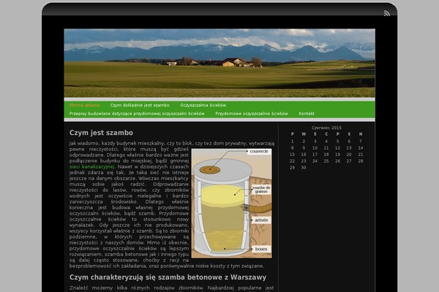Select day 30 in the calendar
The height and width of the screenshot is (292, 439).
304,168
